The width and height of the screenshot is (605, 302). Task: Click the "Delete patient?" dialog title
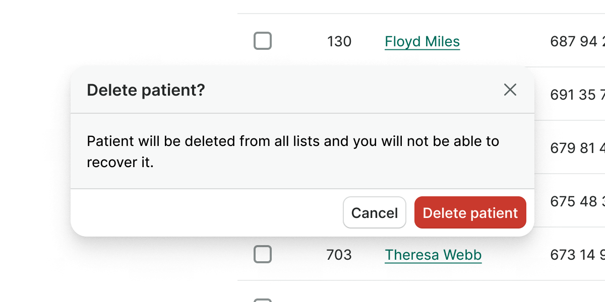[146, 91]
